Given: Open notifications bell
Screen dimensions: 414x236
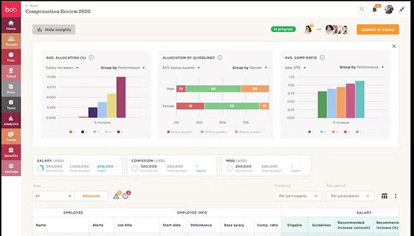Looking at the screenshot, I should click(x=374, y=10).
